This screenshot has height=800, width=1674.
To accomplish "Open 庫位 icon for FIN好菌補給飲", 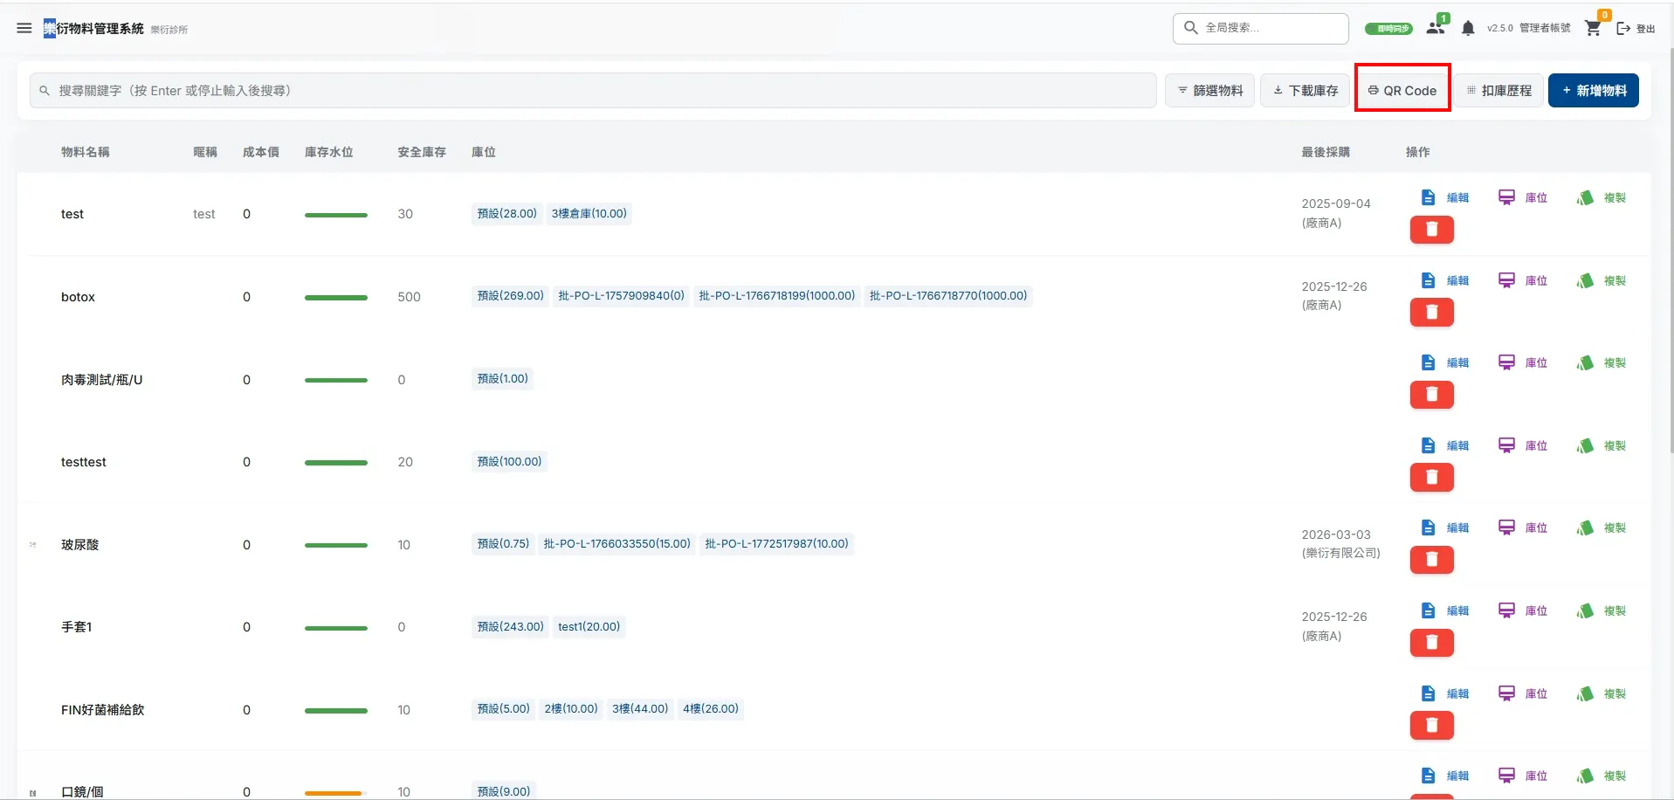I will 1506,693.
